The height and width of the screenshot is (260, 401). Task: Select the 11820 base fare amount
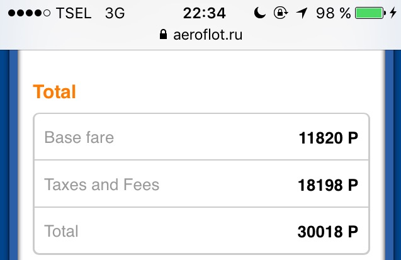[x=327, y=138]
